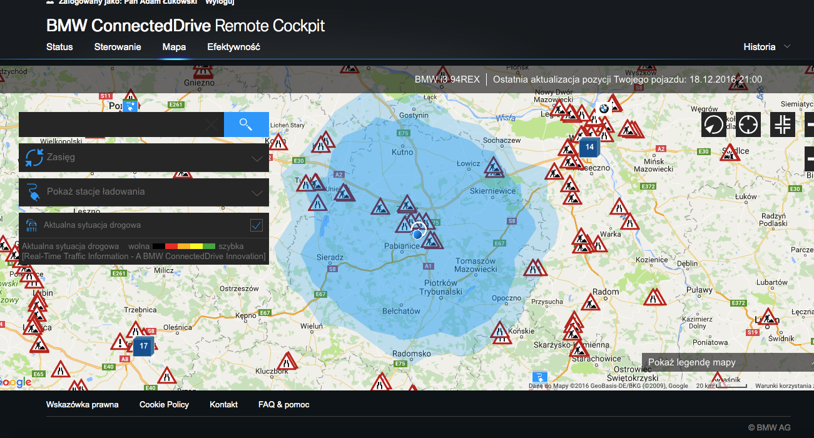Click the motorway junction icon button
Viewport: 814px width, 438px height.
783,125
